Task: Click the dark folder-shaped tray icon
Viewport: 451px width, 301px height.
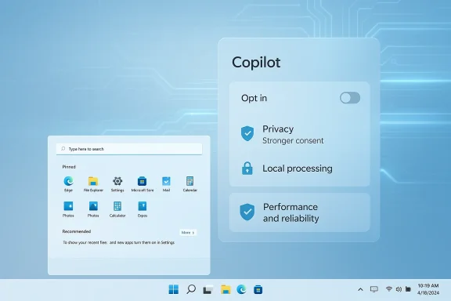Action: (408, 289)
